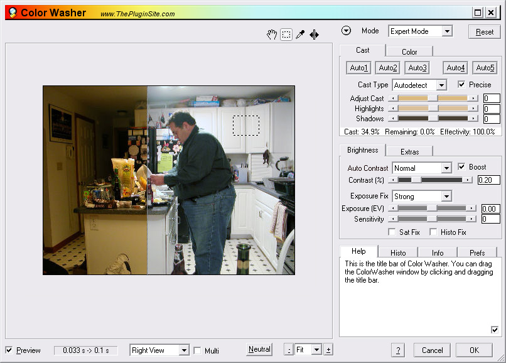Click the split view arrows icon
This screenshot has width=506, height=363.
tap(315, 35)
